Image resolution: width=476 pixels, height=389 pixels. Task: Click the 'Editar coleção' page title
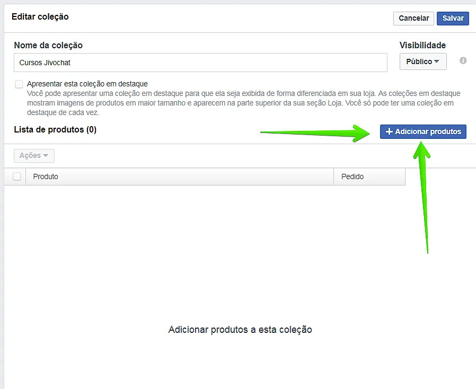coord(39,16)
